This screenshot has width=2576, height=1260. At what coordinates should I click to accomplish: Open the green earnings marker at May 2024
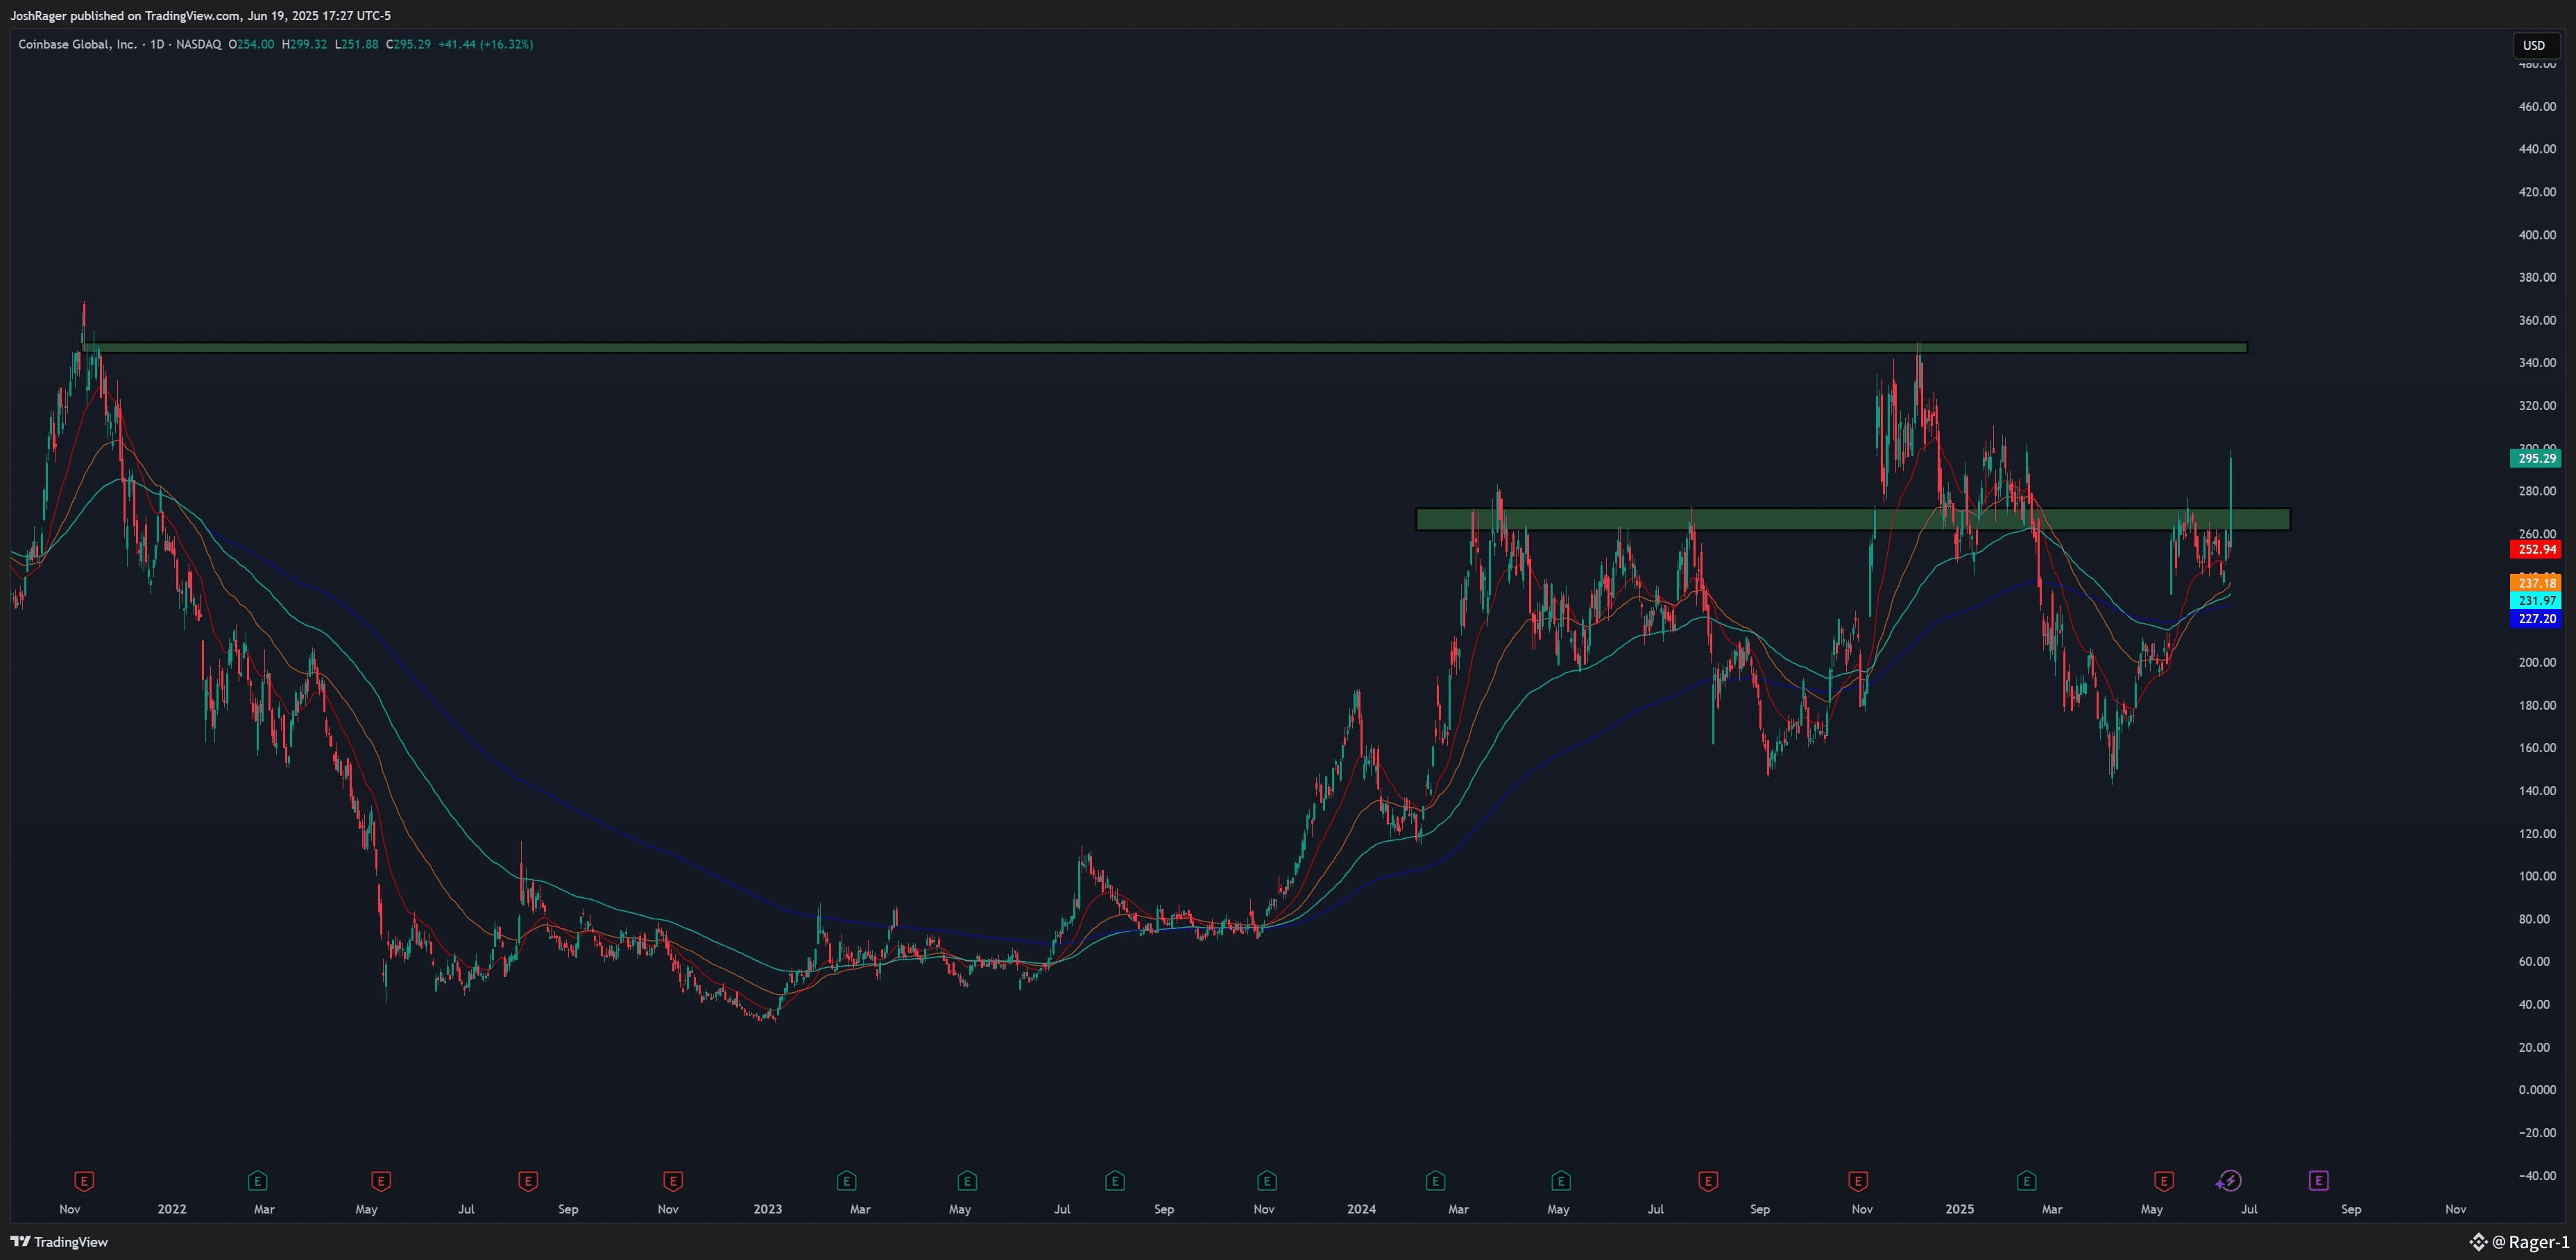pos(1561,1181)
